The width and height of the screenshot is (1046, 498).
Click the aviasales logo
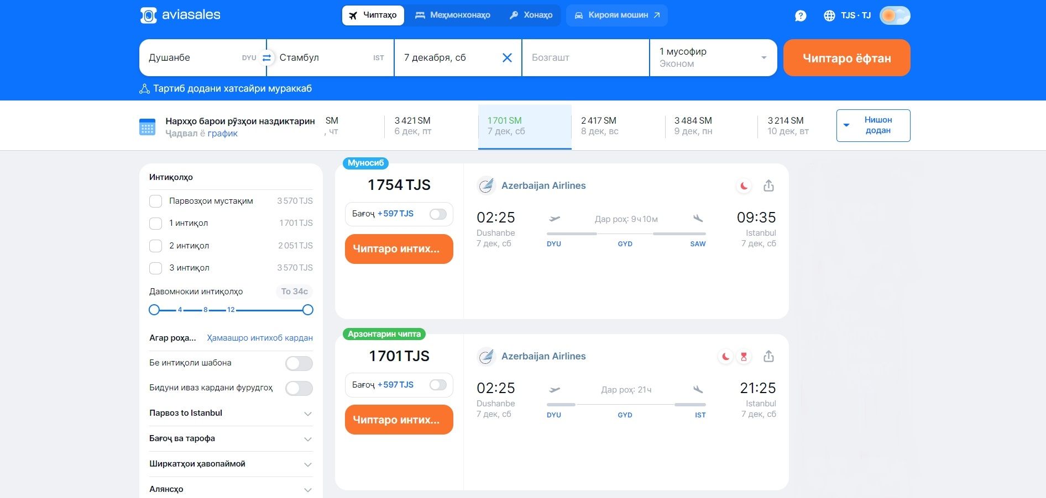pos(180,15)
